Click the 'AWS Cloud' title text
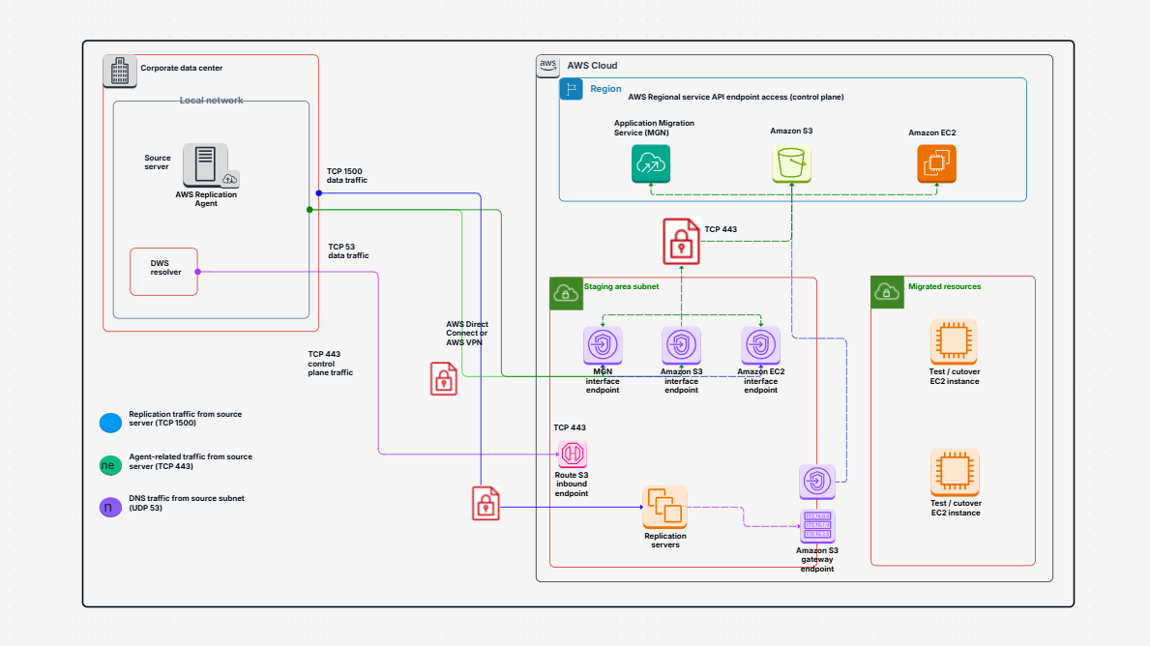 (x=592, y=65)
